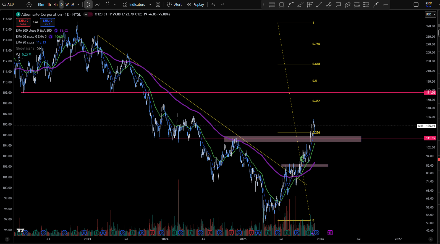This screenshot has width=440, height=244.
Task: Click the 0.786 Fibonacci level label
Action: click(x=316, y=44)
